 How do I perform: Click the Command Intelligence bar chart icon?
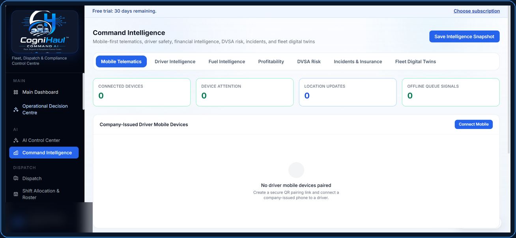coord(16,153)
